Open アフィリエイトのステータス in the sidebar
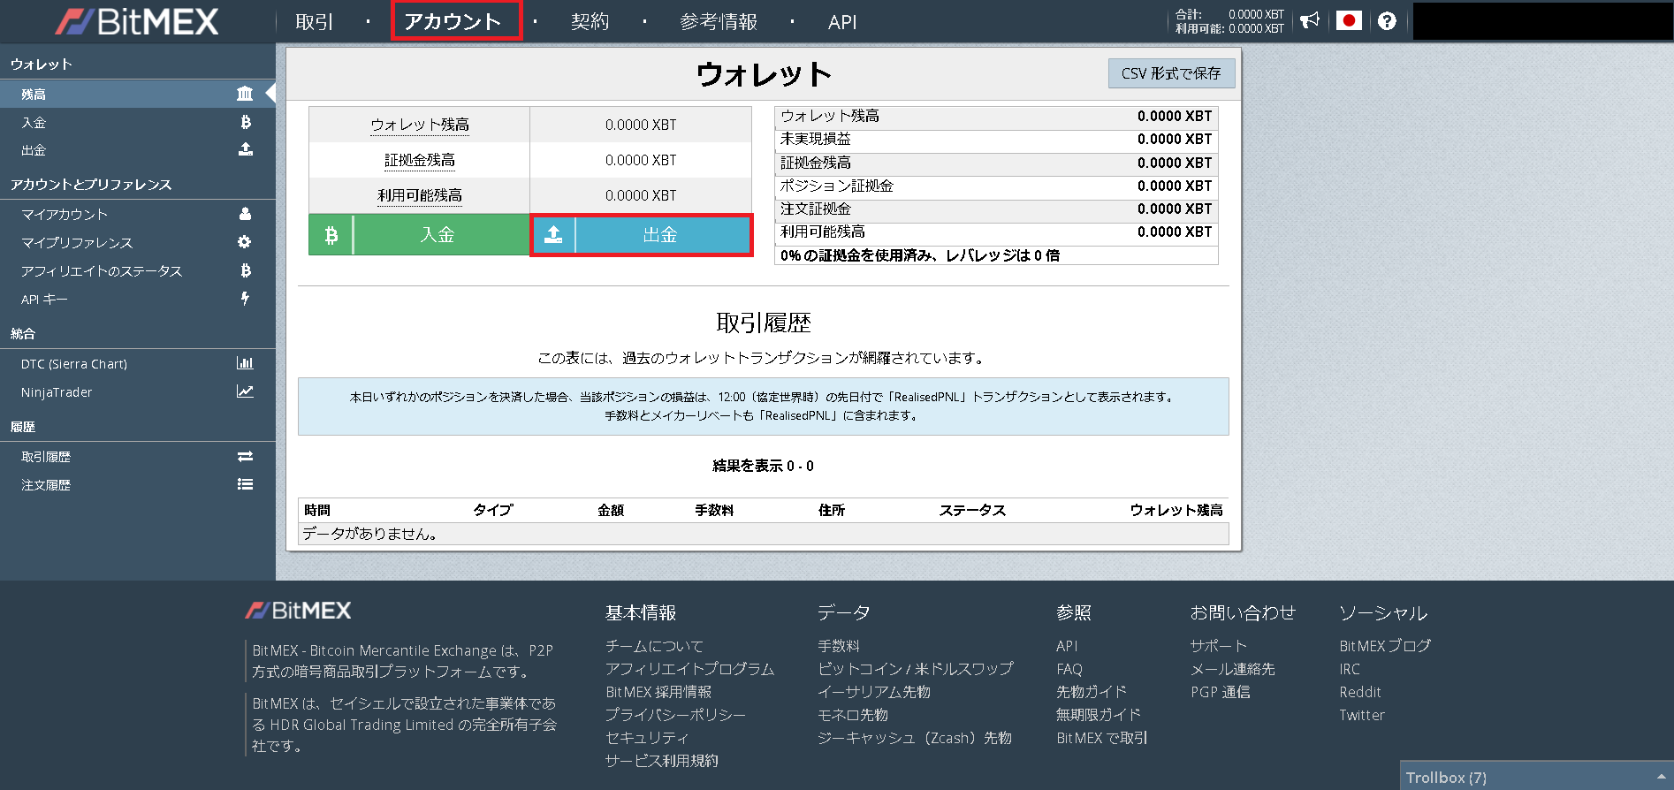 click(x=138, y=270)
